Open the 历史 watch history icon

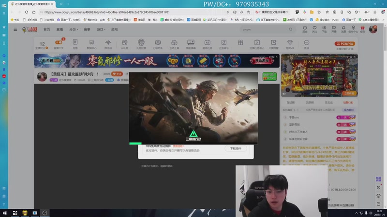point(305,29)
